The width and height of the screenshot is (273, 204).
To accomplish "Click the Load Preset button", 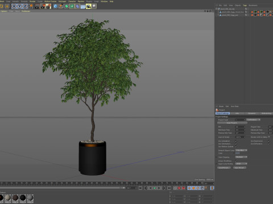I will pos(224,168).
